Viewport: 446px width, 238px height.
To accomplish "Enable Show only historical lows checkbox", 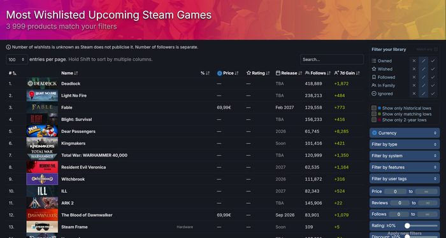I will 374,108.
